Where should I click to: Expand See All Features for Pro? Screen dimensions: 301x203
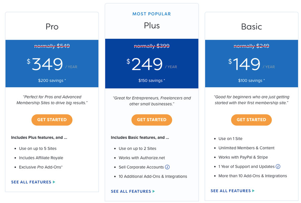click(x=31, y=182)
